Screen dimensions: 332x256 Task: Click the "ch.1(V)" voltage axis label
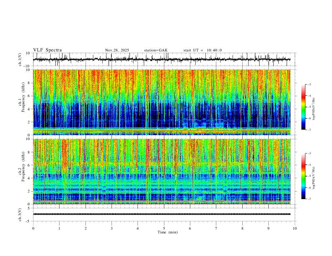(20, 59)
